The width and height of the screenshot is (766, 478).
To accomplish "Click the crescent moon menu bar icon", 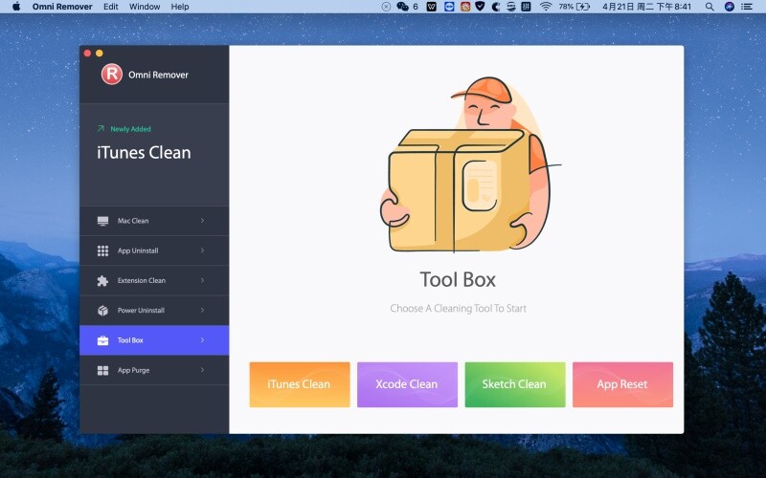I will [x=495, y=7].
